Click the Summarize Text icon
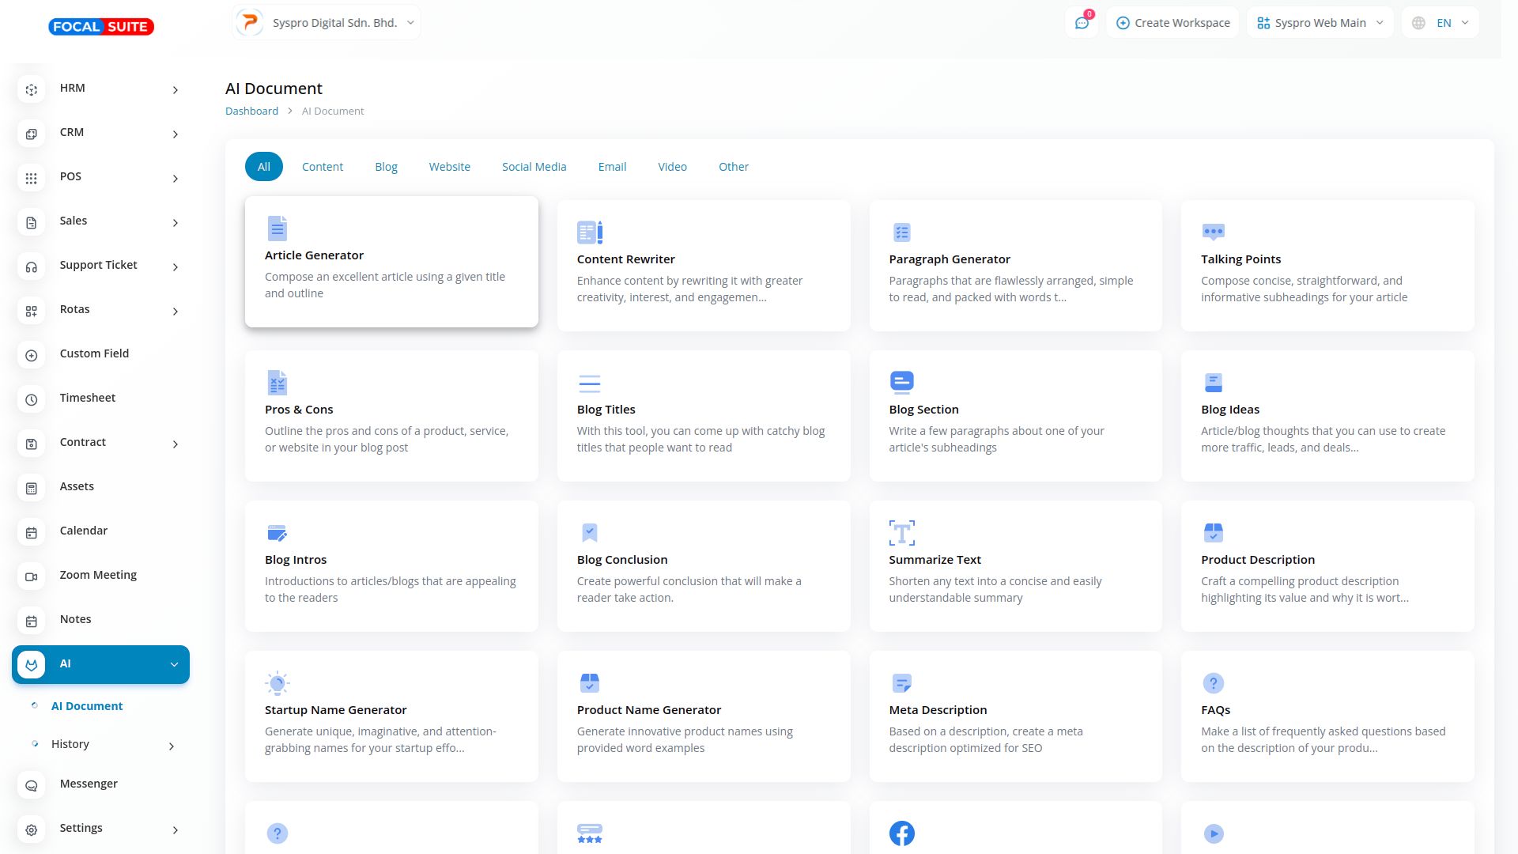Image resolution: width=1518 pixels, height=854 pixels. click(901, 533)
